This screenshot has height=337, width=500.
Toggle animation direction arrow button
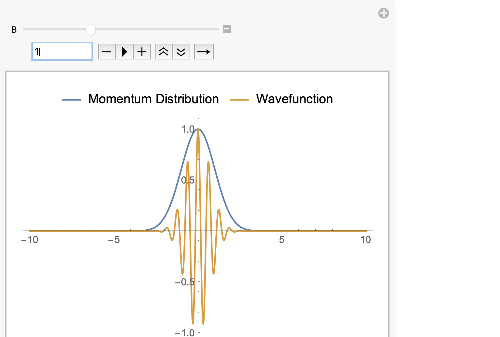(x=204, y=52)
